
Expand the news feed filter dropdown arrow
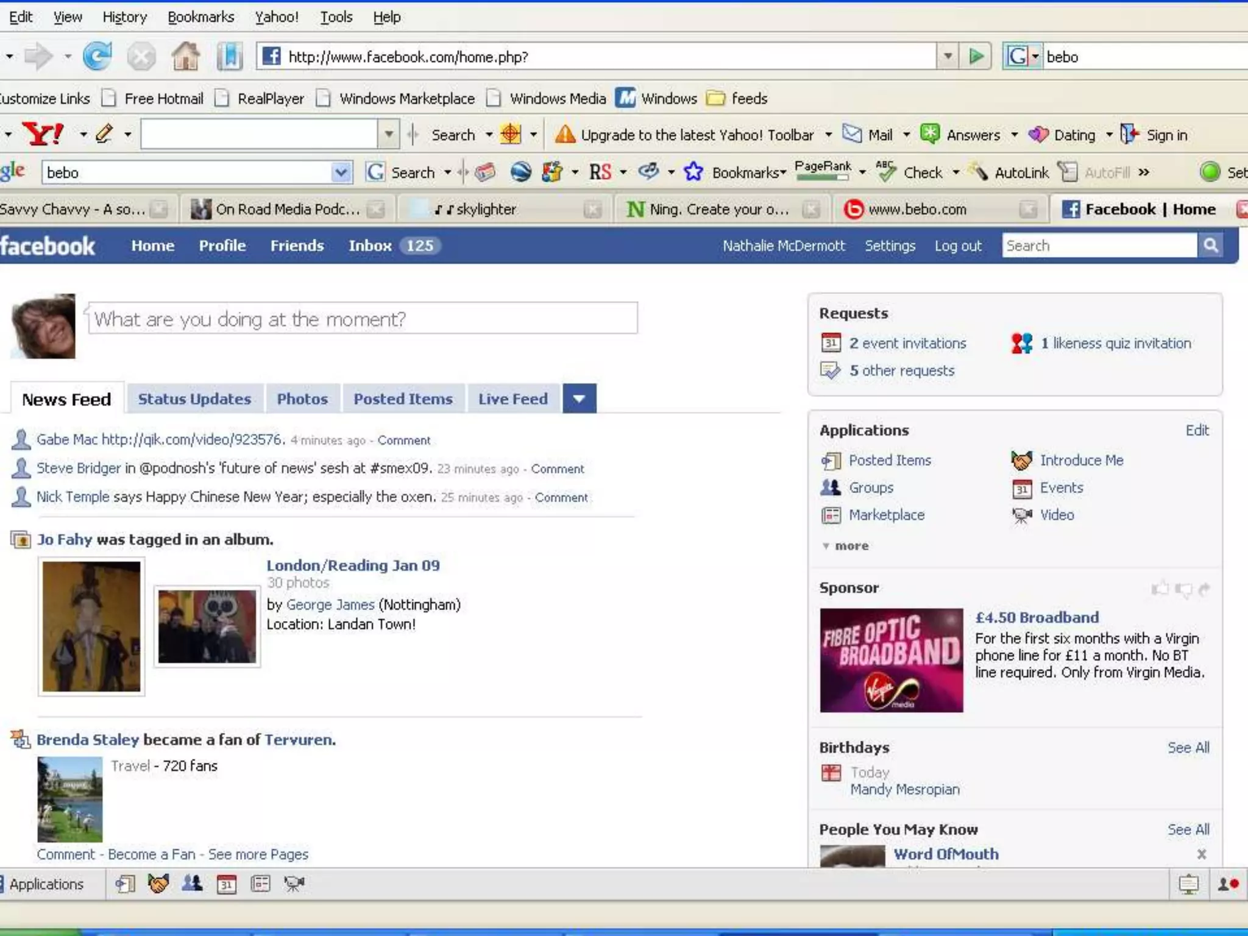pos(579,399)
